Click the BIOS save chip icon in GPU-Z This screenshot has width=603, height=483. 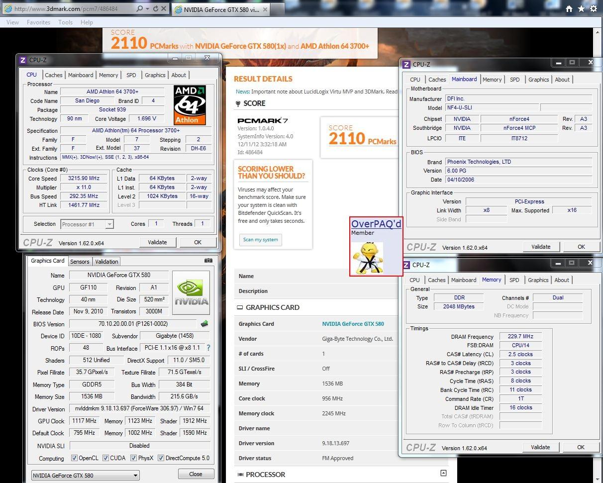click(204, 324)
